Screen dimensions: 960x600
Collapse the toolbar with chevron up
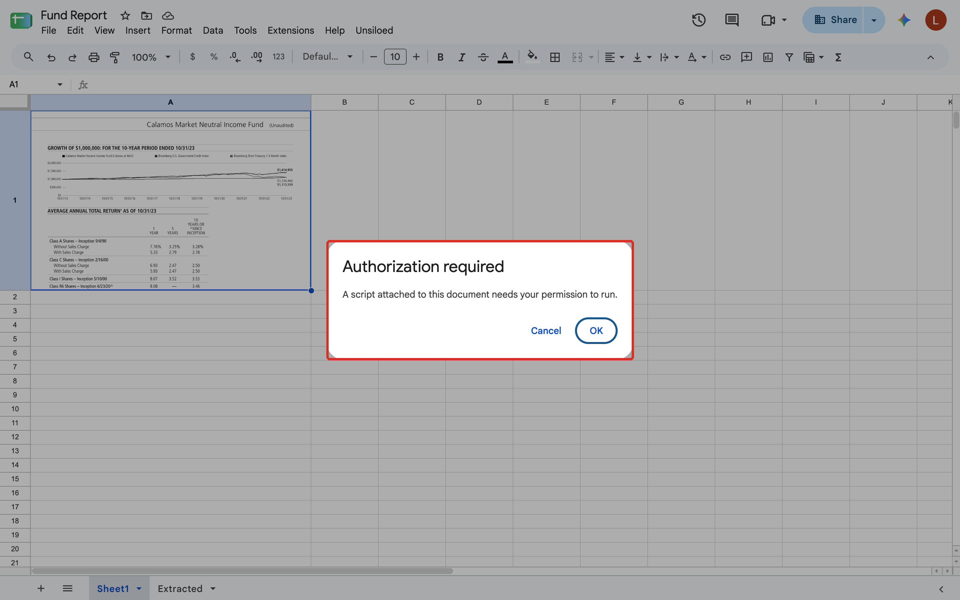(930, 57)
